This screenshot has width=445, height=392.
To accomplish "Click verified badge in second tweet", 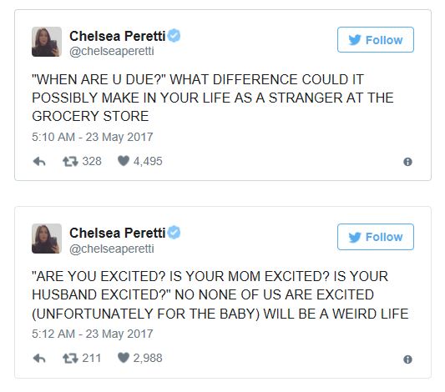I will point(174,233).
